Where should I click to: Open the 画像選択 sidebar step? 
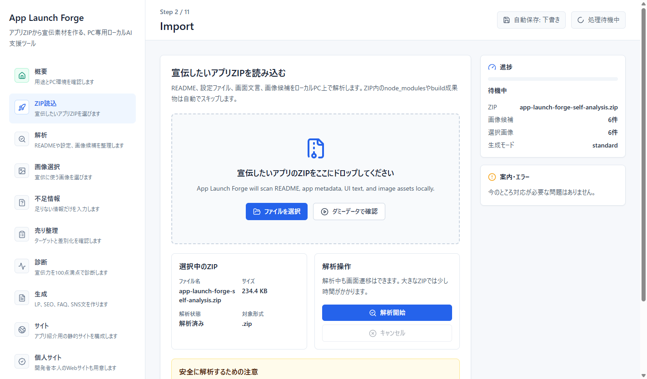pyautogui.click(x=72, y=172)
